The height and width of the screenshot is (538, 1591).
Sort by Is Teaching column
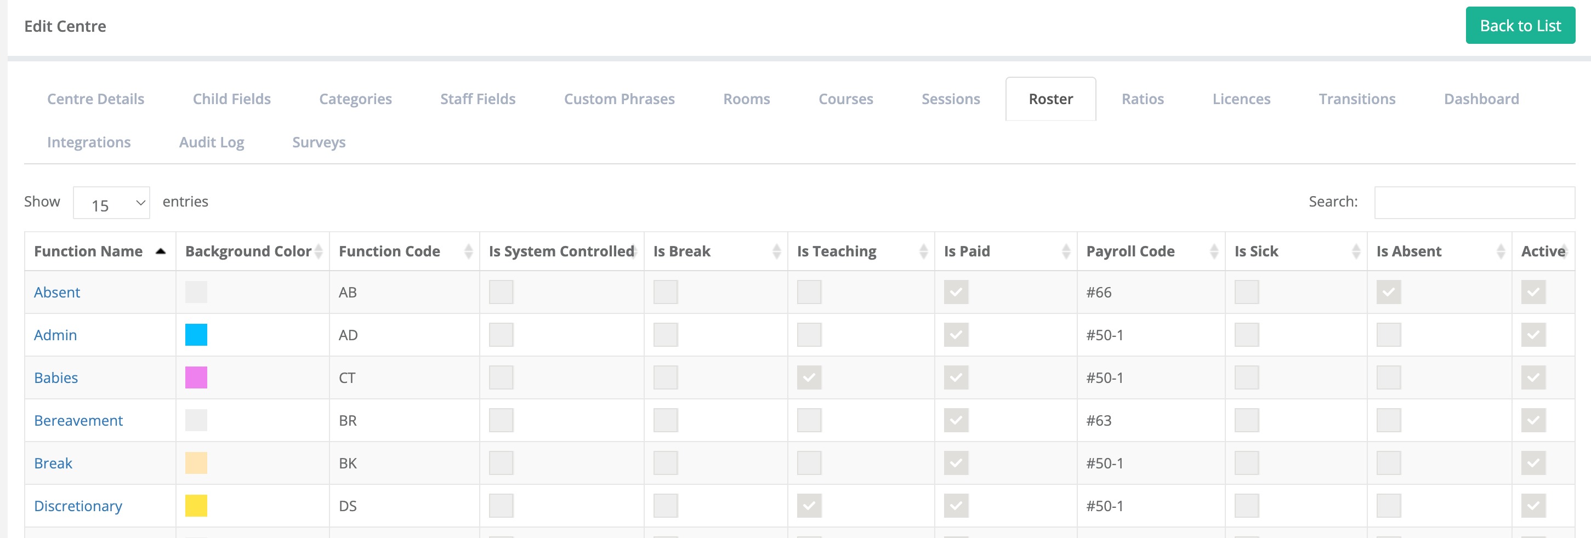tap(860, 251)
